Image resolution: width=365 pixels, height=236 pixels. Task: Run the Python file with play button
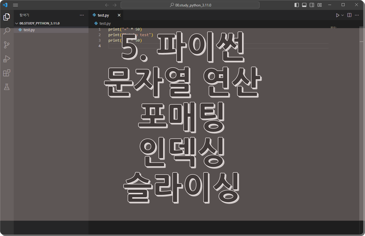tap(338, 15)
